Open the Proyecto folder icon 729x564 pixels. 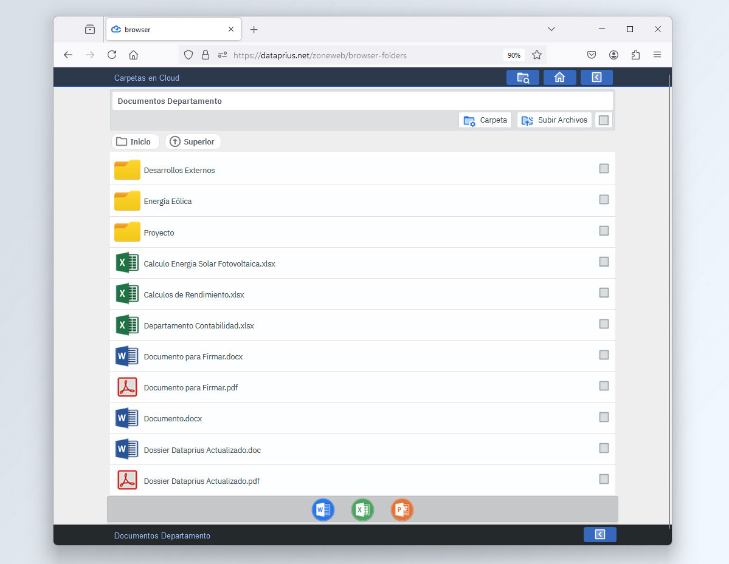pyautogui.click(x=127, y=232)
